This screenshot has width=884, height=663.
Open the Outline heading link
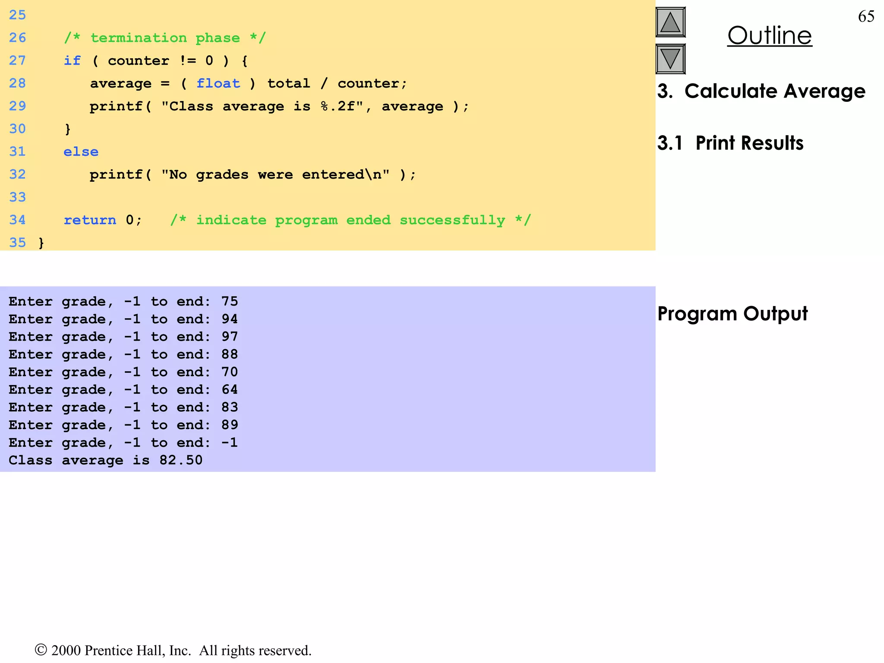pos(770,35)
